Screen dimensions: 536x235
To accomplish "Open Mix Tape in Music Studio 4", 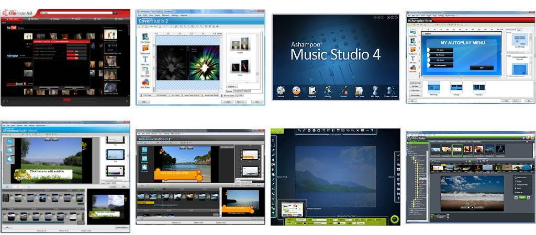I will [375, 91].
